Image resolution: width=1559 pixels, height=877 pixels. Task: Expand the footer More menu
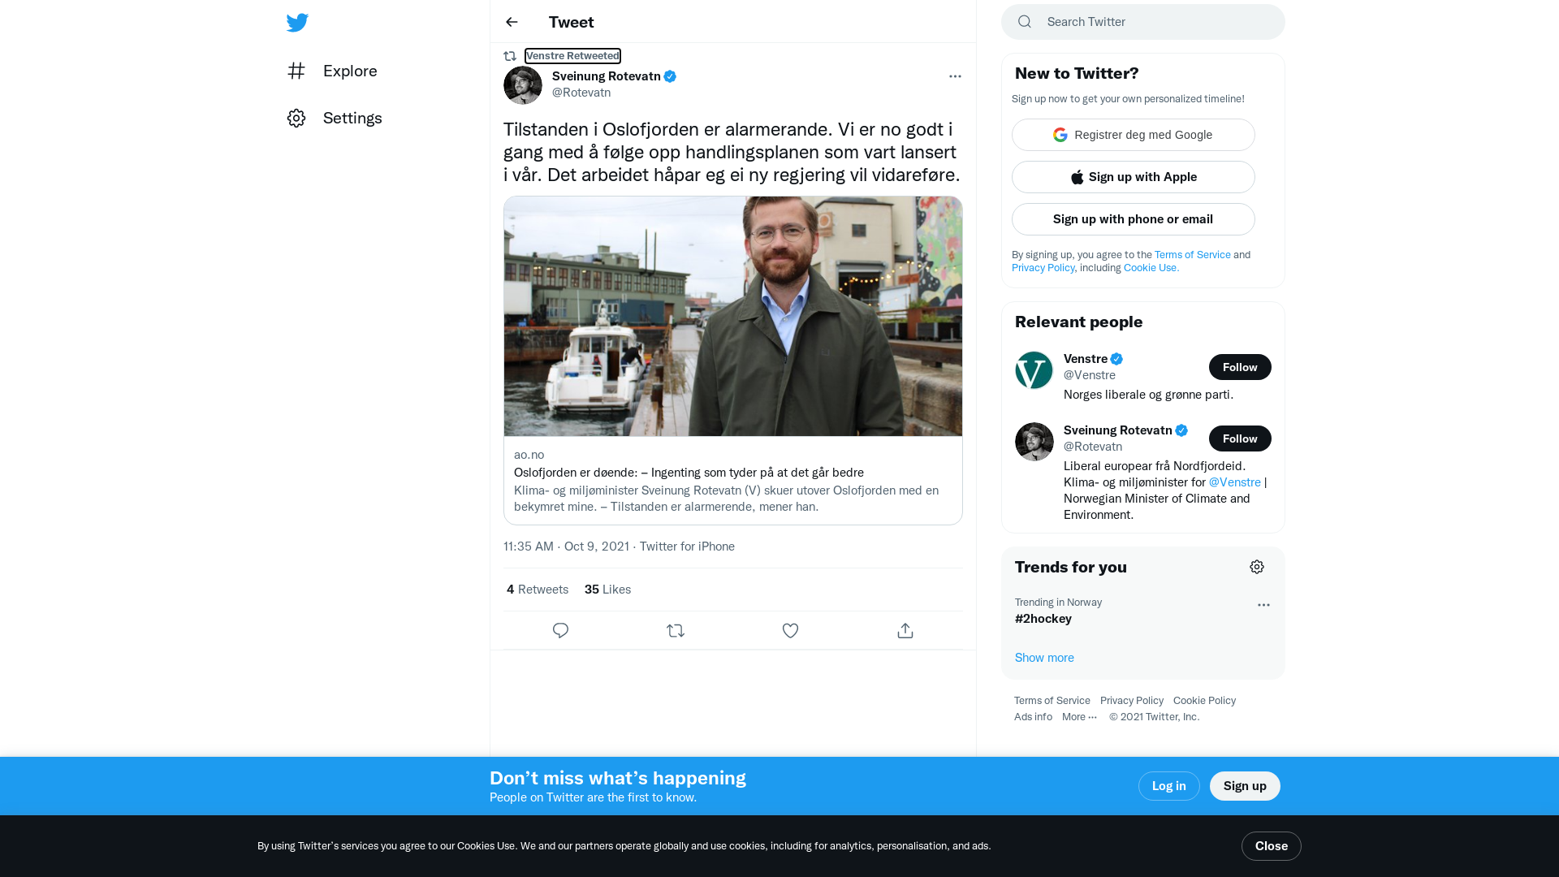click(x=1079, y=717)
